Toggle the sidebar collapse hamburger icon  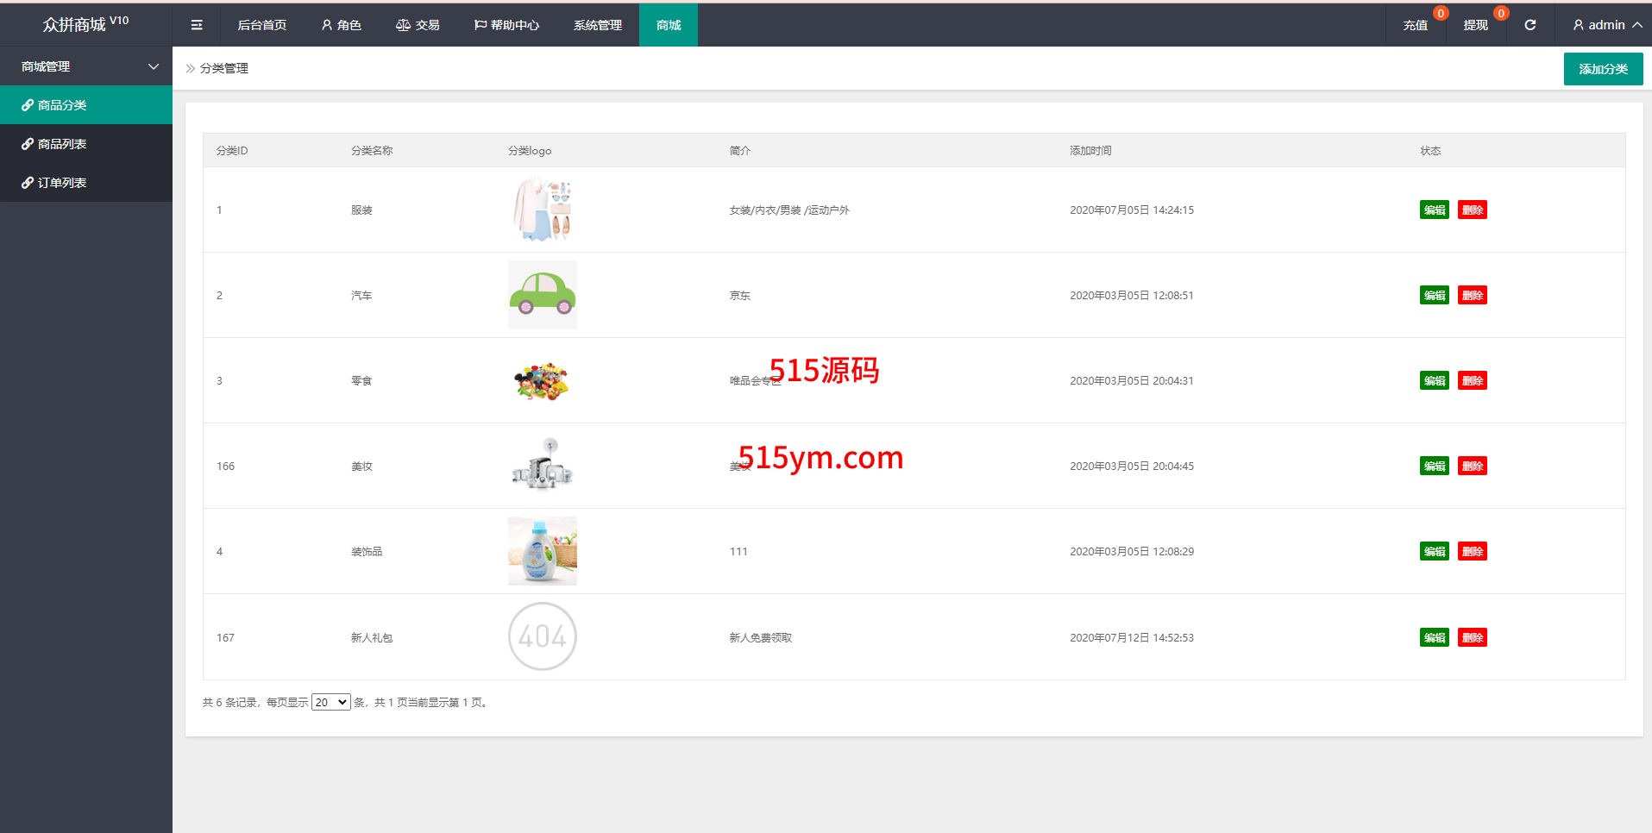pyautogui.click(x=197, y=25)
